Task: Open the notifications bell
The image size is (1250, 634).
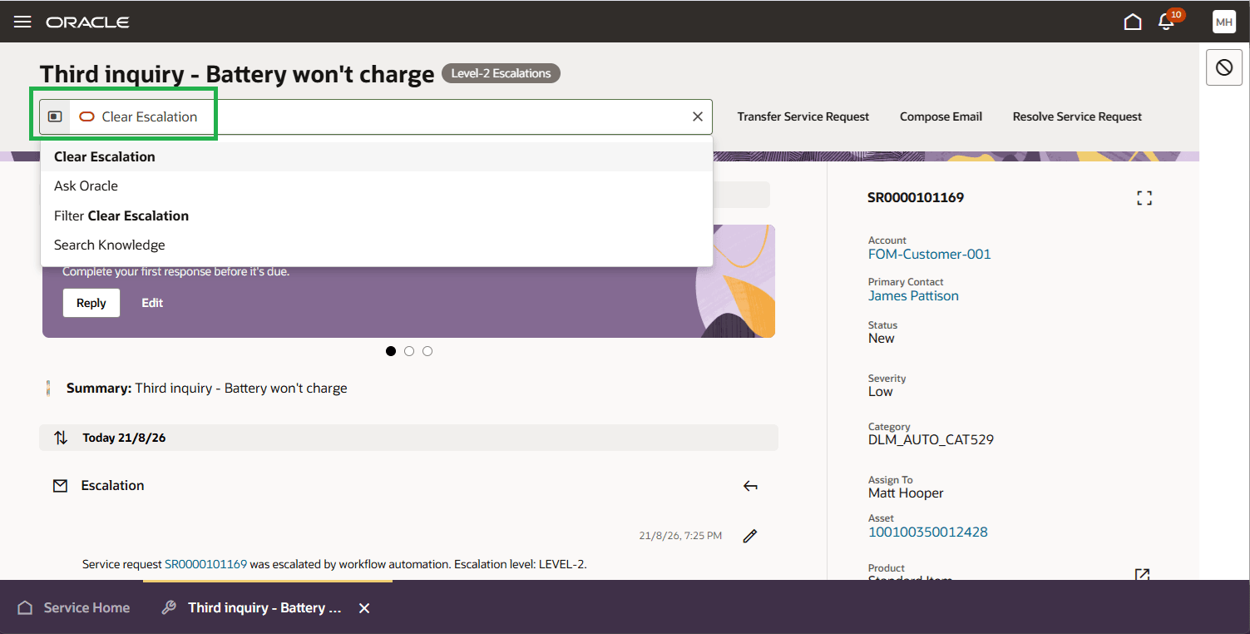Action: pyautogui.click(x=1167, y=22)
